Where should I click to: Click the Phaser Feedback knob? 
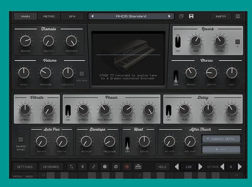tap(104, 110)
